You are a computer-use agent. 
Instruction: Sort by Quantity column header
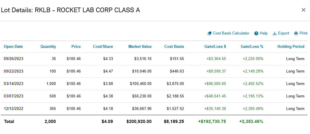[x=48, y=47]
